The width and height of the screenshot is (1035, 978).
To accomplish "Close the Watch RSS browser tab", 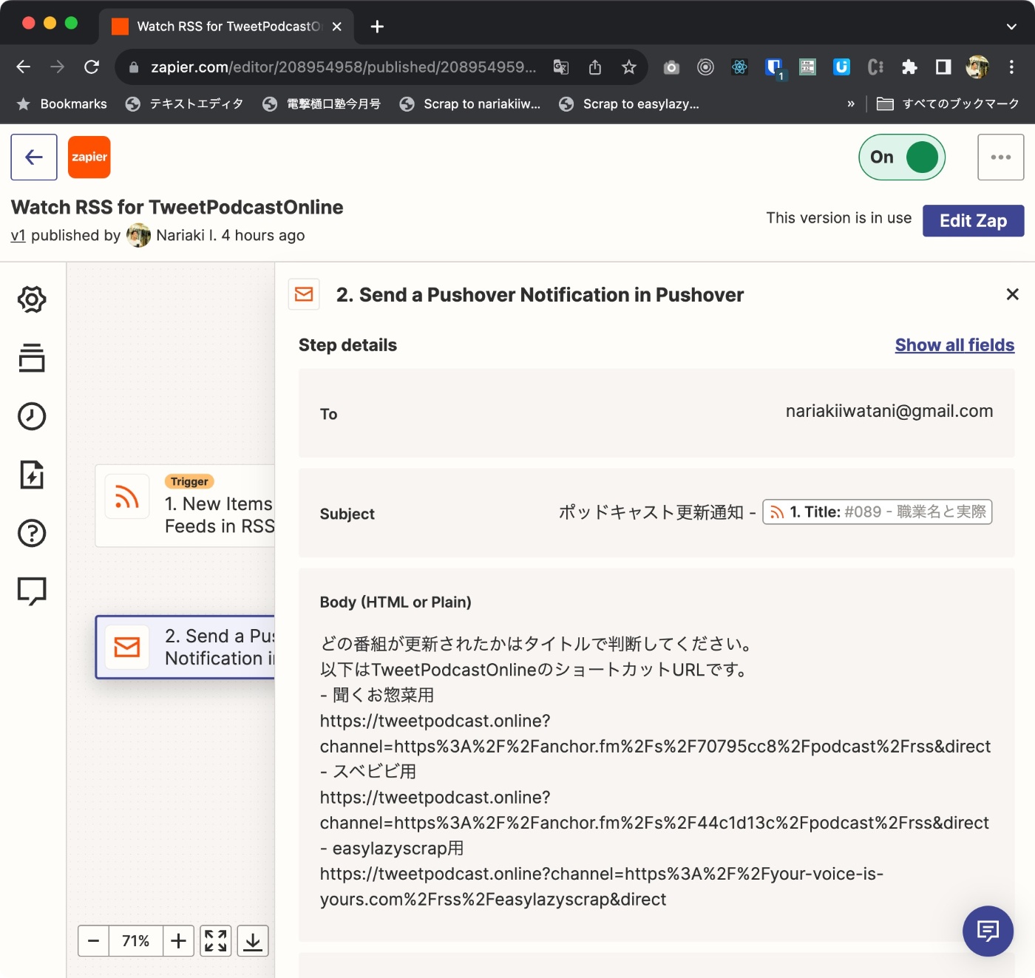I will 337,27.
